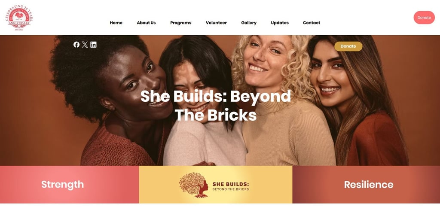Open the Programs menu item
The height and width of the screenshot is (216, 440).
tap(181, 23)
